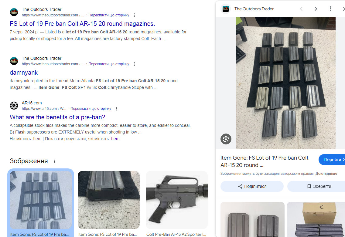Screen dimensions: 345x237
Task: Open more options beside Зображення heading
Action: point(54,161)
